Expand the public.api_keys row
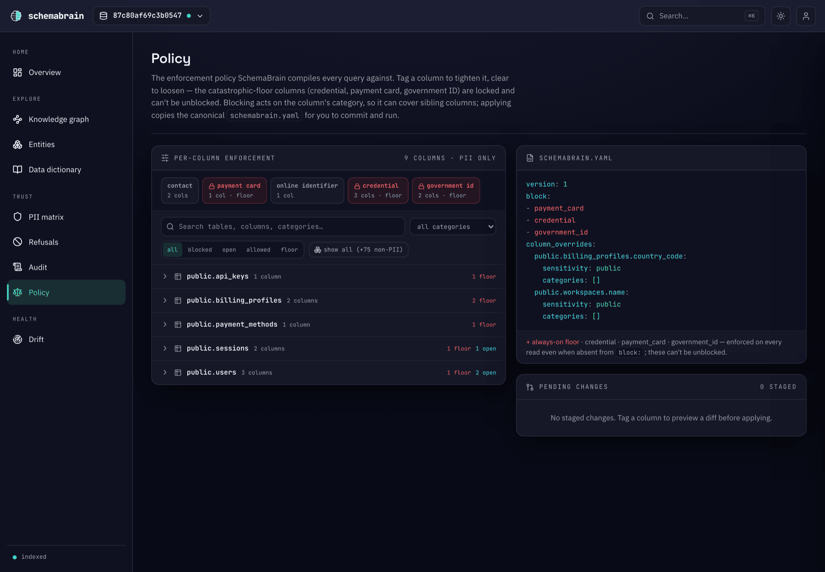The width and height of the screenshot is (825, 572). click(328, 277)
